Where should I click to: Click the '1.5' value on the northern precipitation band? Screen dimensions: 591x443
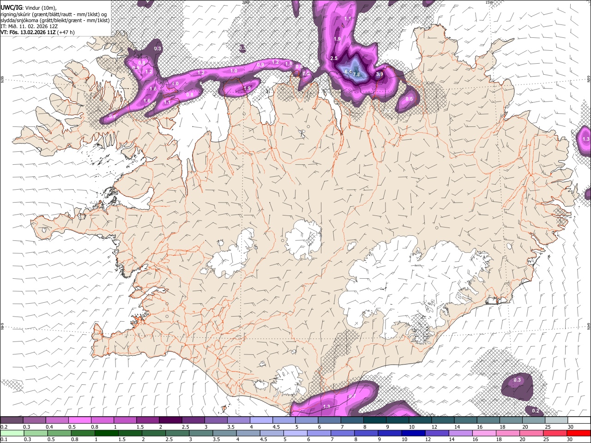click(289, 64)
